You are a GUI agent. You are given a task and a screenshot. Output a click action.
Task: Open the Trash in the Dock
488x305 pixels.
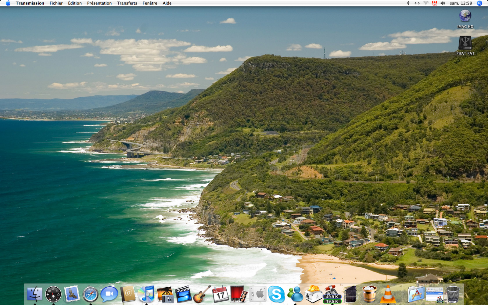453,294
